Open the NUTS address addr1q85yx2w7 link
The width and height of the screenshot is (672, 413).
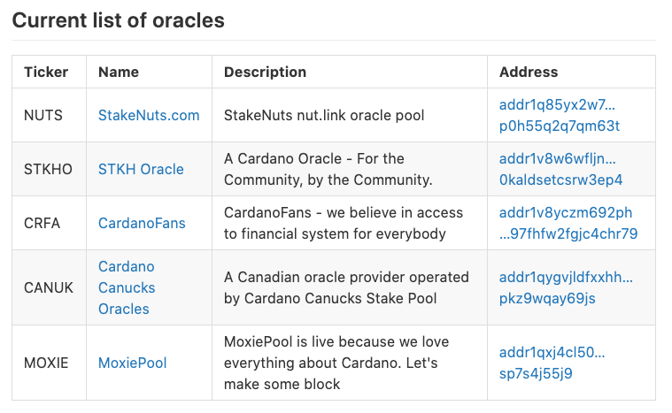coord(560,115)
